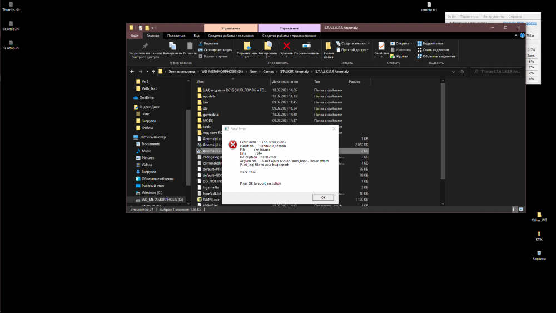Switch to the Поделиться ribbon tab

tap(176, 36)
